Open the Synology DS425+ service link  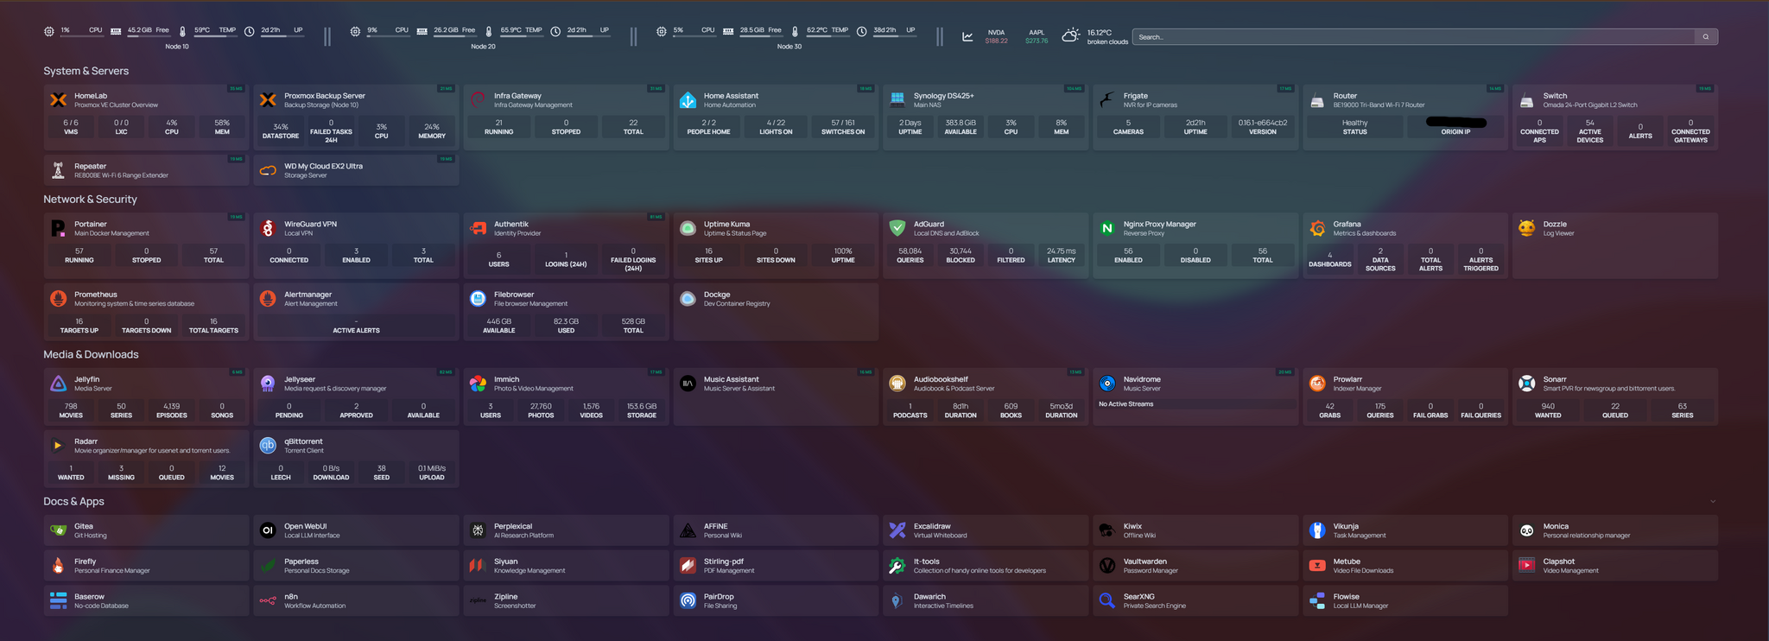click(943, 96)
